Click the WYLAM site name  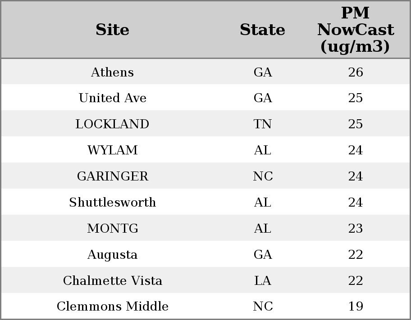[113, 150]
